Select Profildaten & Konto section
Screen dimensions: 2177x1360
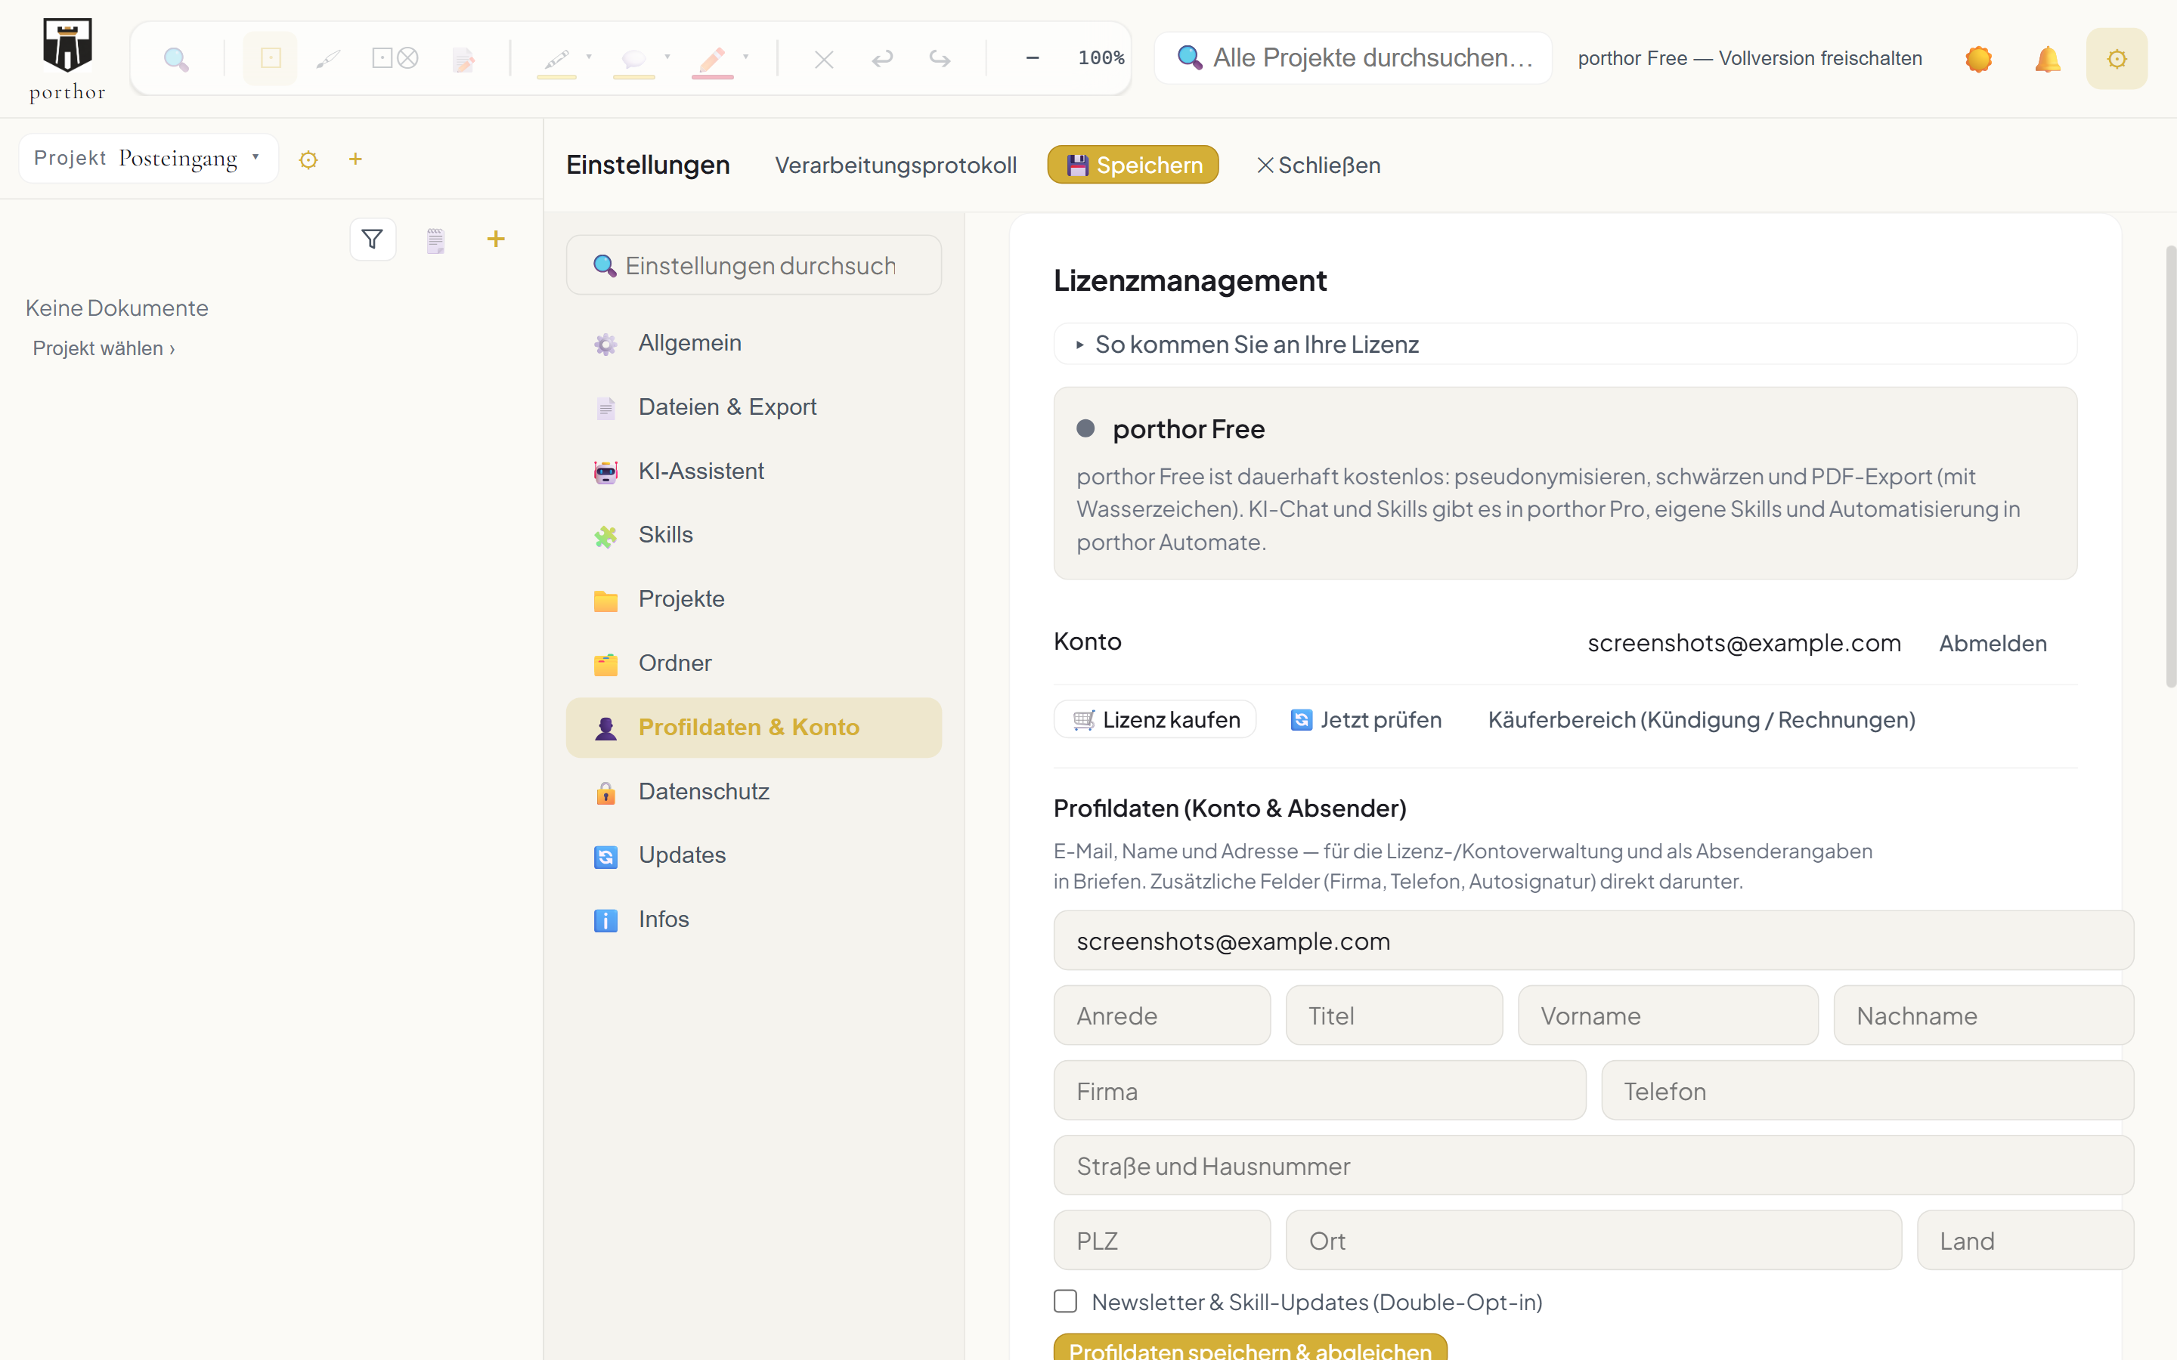pos(754,728)
